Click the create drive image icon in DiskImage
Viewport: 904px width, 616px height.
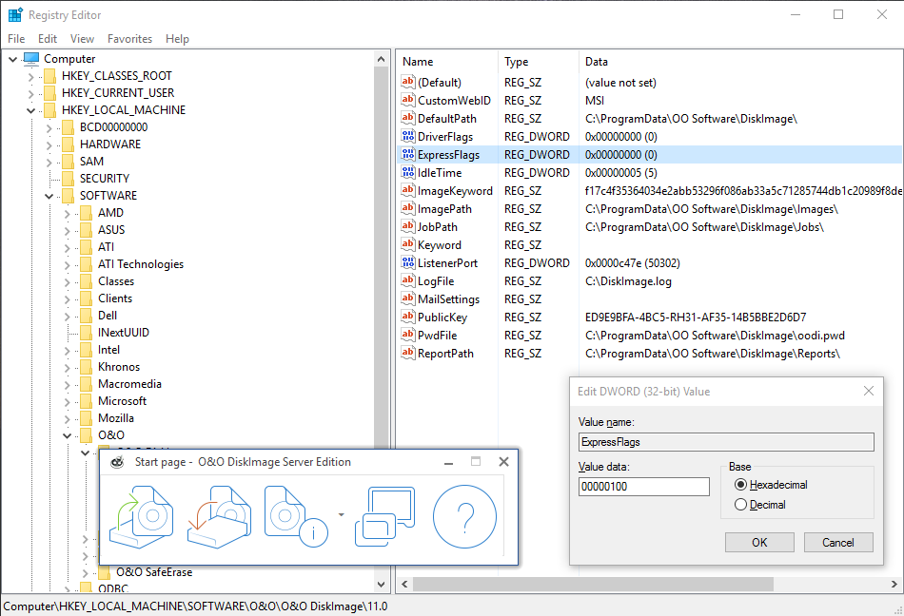click(x=141, y=516)
